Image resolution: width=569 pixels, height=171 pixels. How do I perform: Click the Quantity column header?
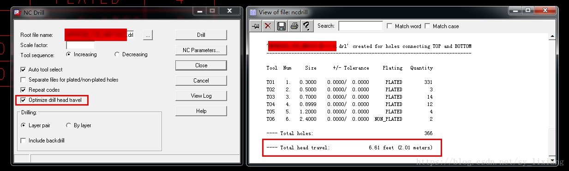pos(421,68)
